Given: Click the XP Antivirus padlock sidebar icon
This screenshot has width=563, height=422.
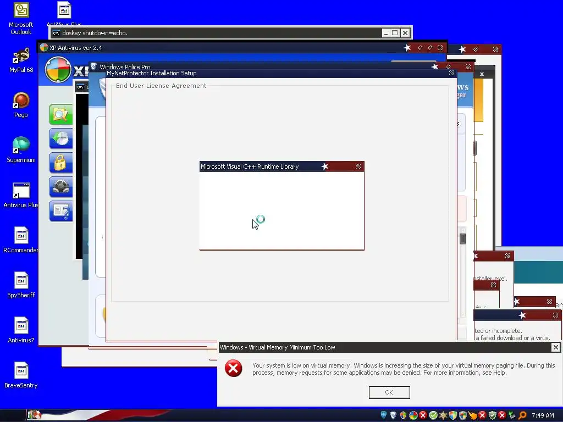Looking at the screenshot, I should (60, 163).
